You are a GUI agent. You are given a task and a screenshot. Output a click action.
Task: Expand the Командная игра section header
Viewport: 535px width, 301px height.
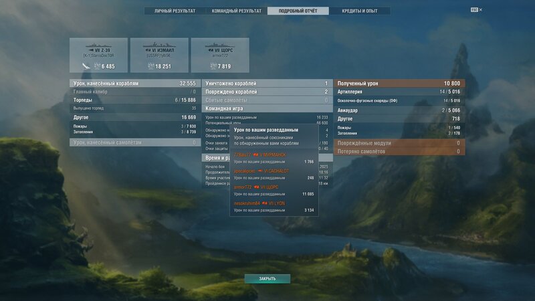266,108
